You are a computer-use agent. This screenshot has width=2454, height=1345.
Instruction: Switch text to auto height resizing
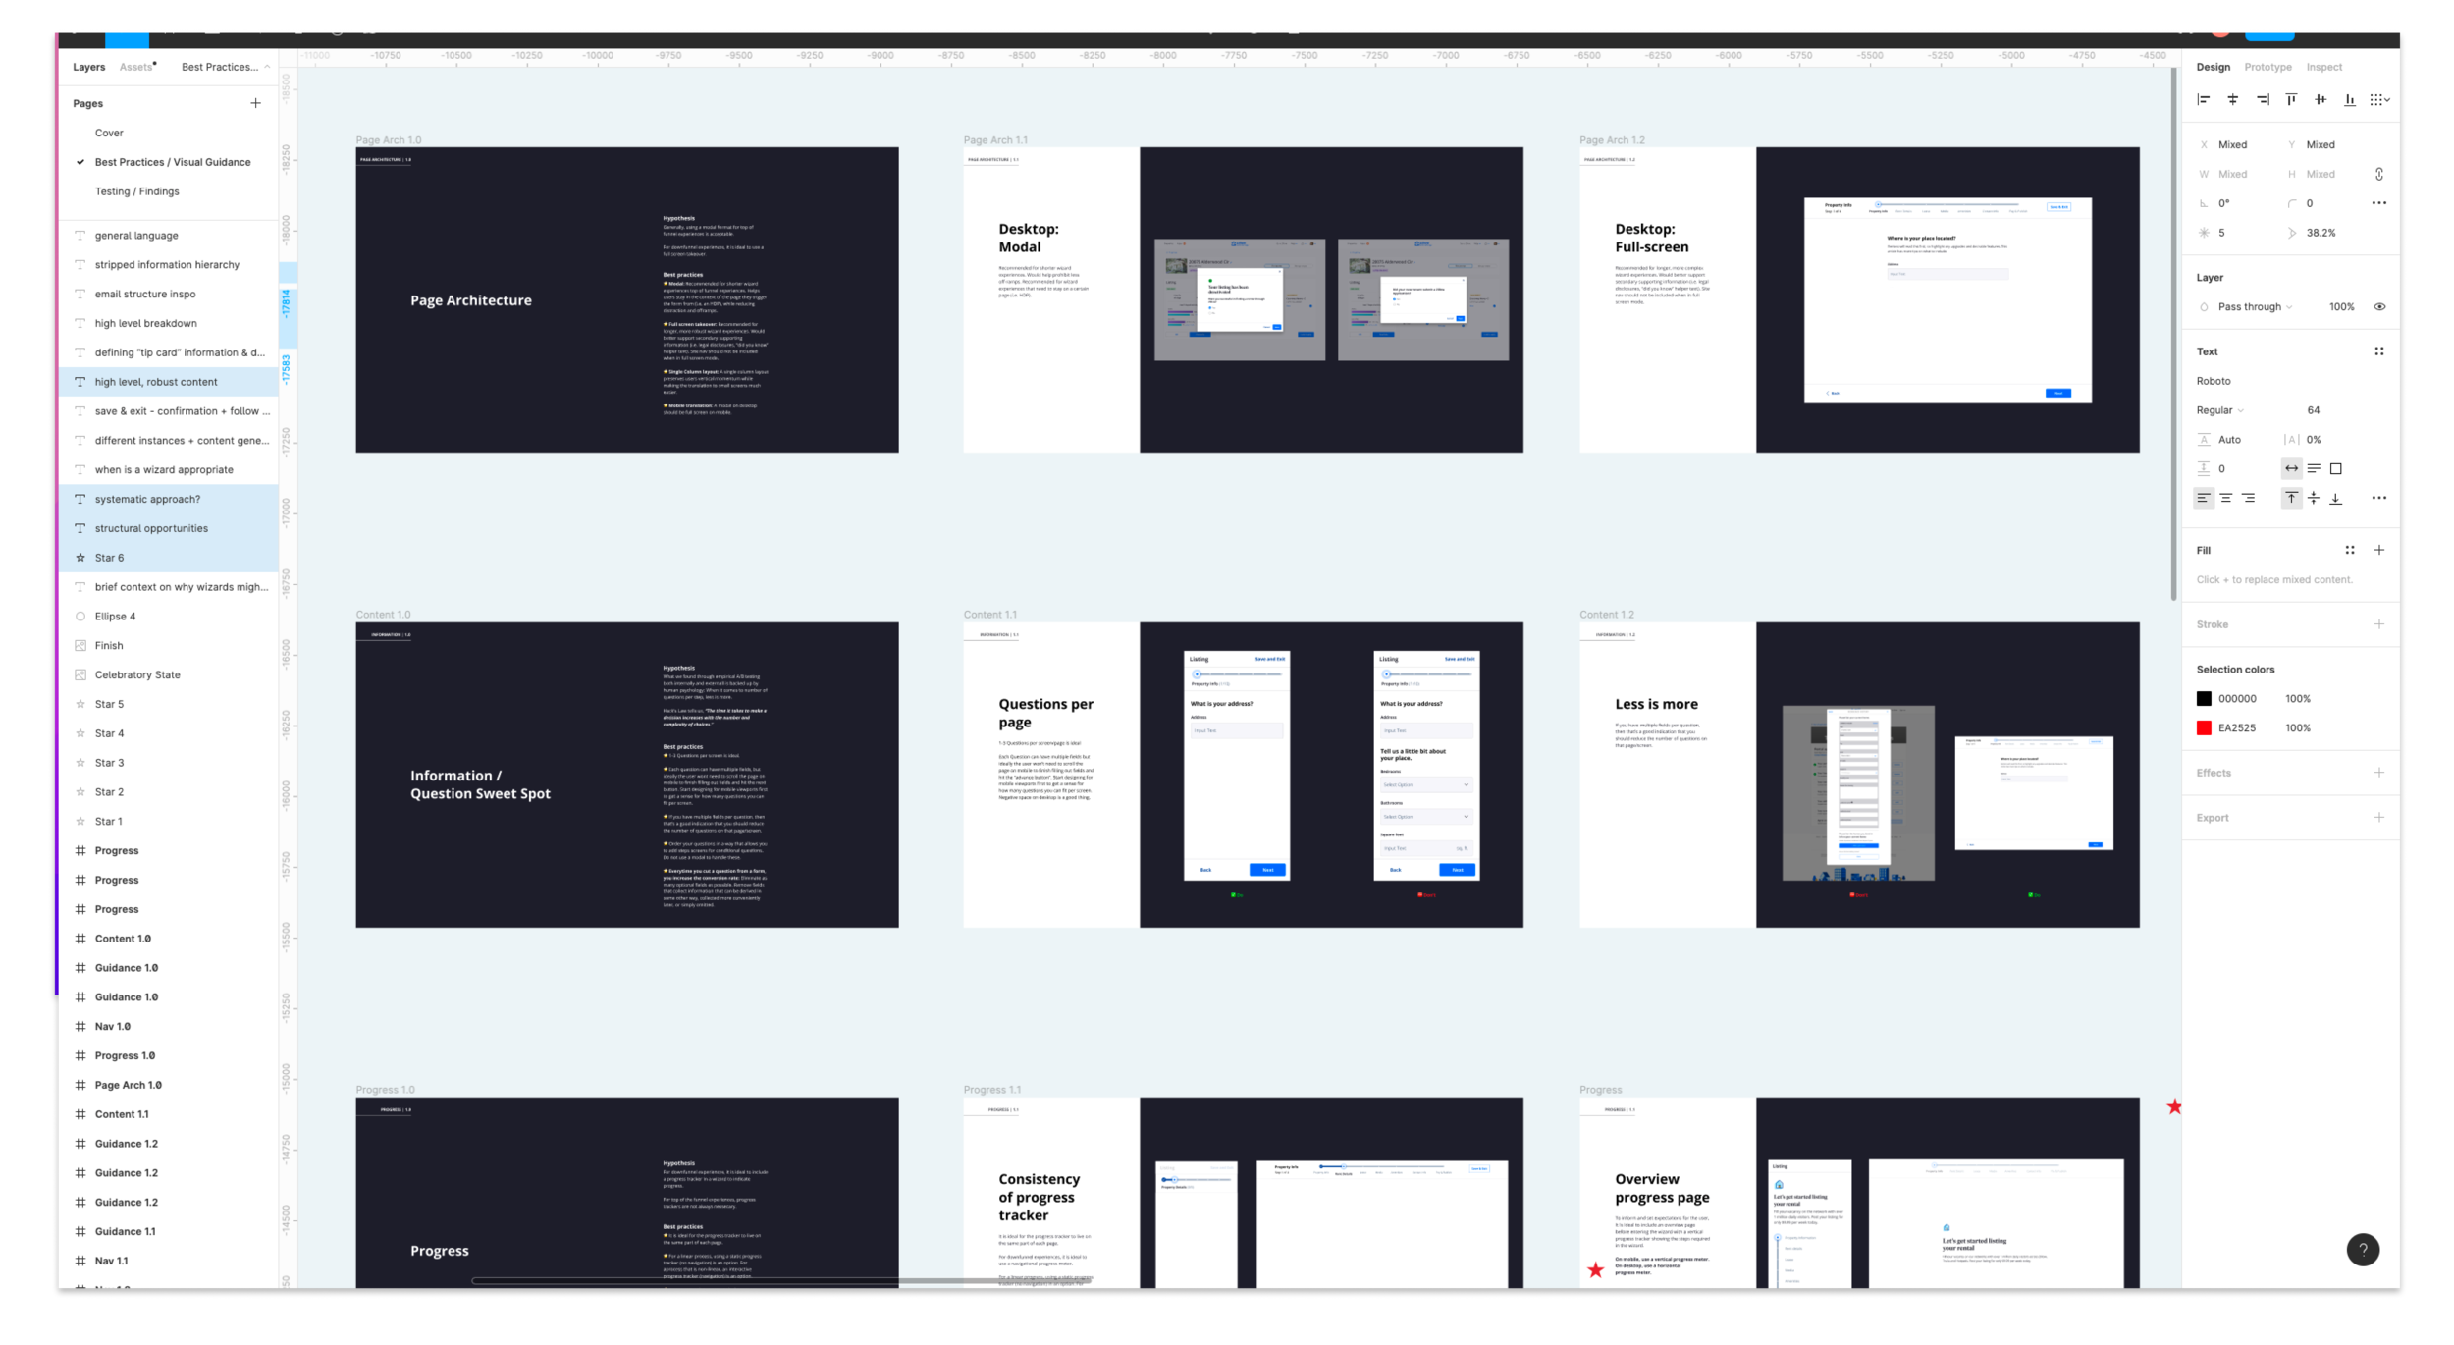(2314, 469)
